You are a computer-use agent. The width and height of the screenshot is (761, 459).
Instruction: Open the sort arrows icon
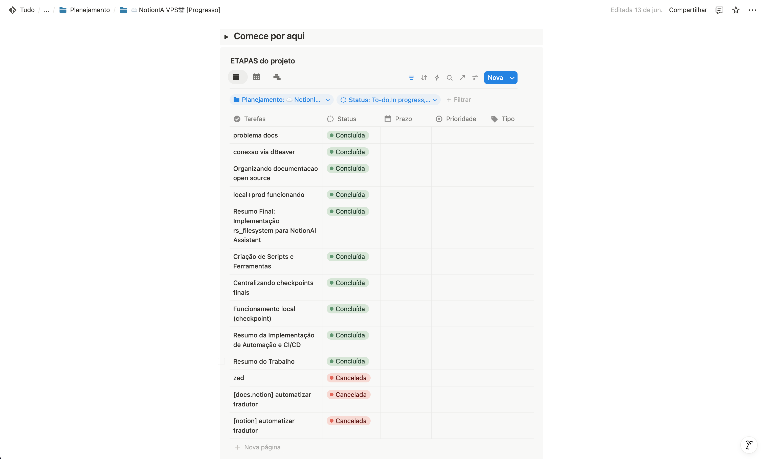pos(424,78)
